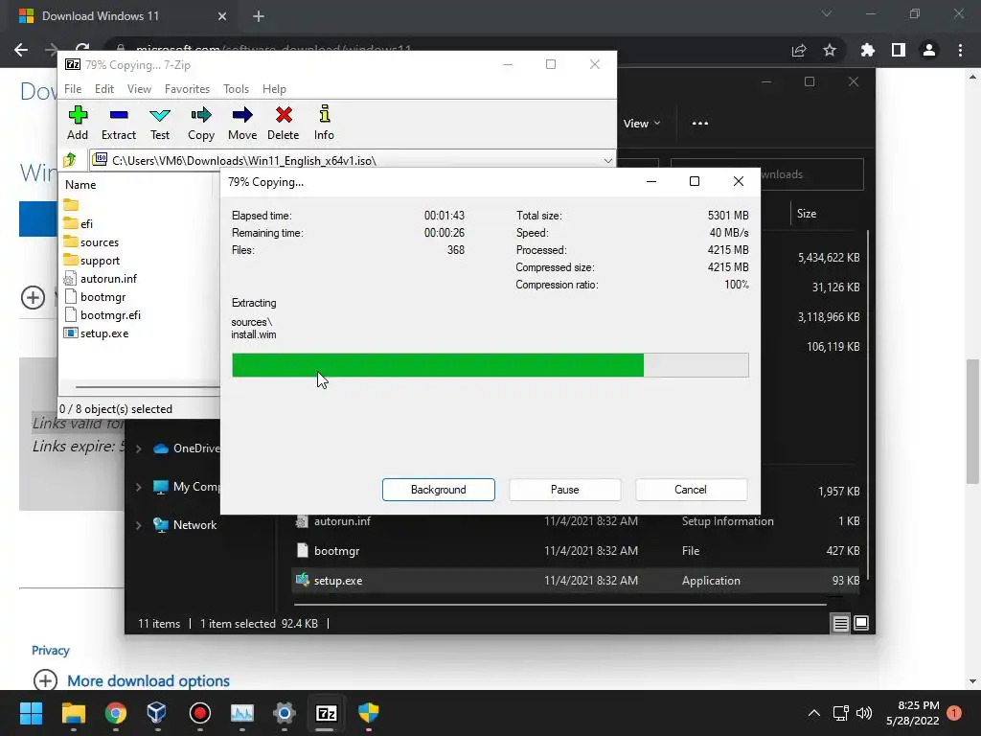This screenshot has height=736, width=981.
Task: Expand the Network tree node
Action: [x=138, y=525]
